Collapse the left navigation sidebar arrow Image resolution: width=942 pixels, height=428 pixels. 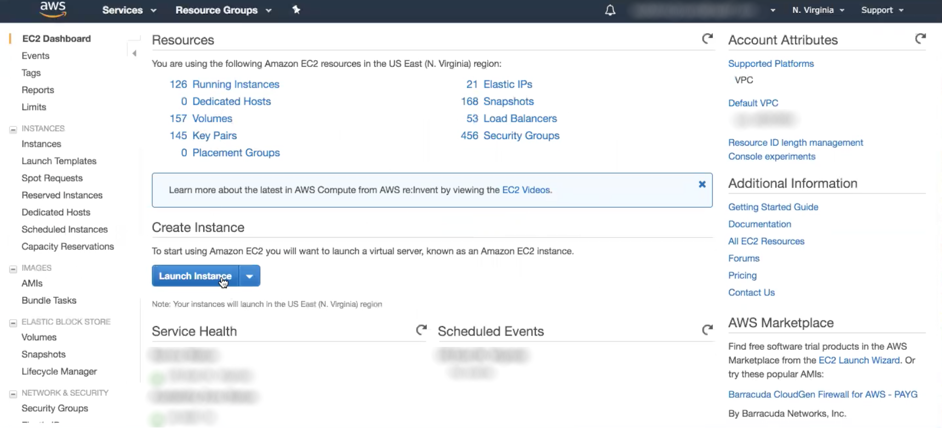tap(134, 53)
